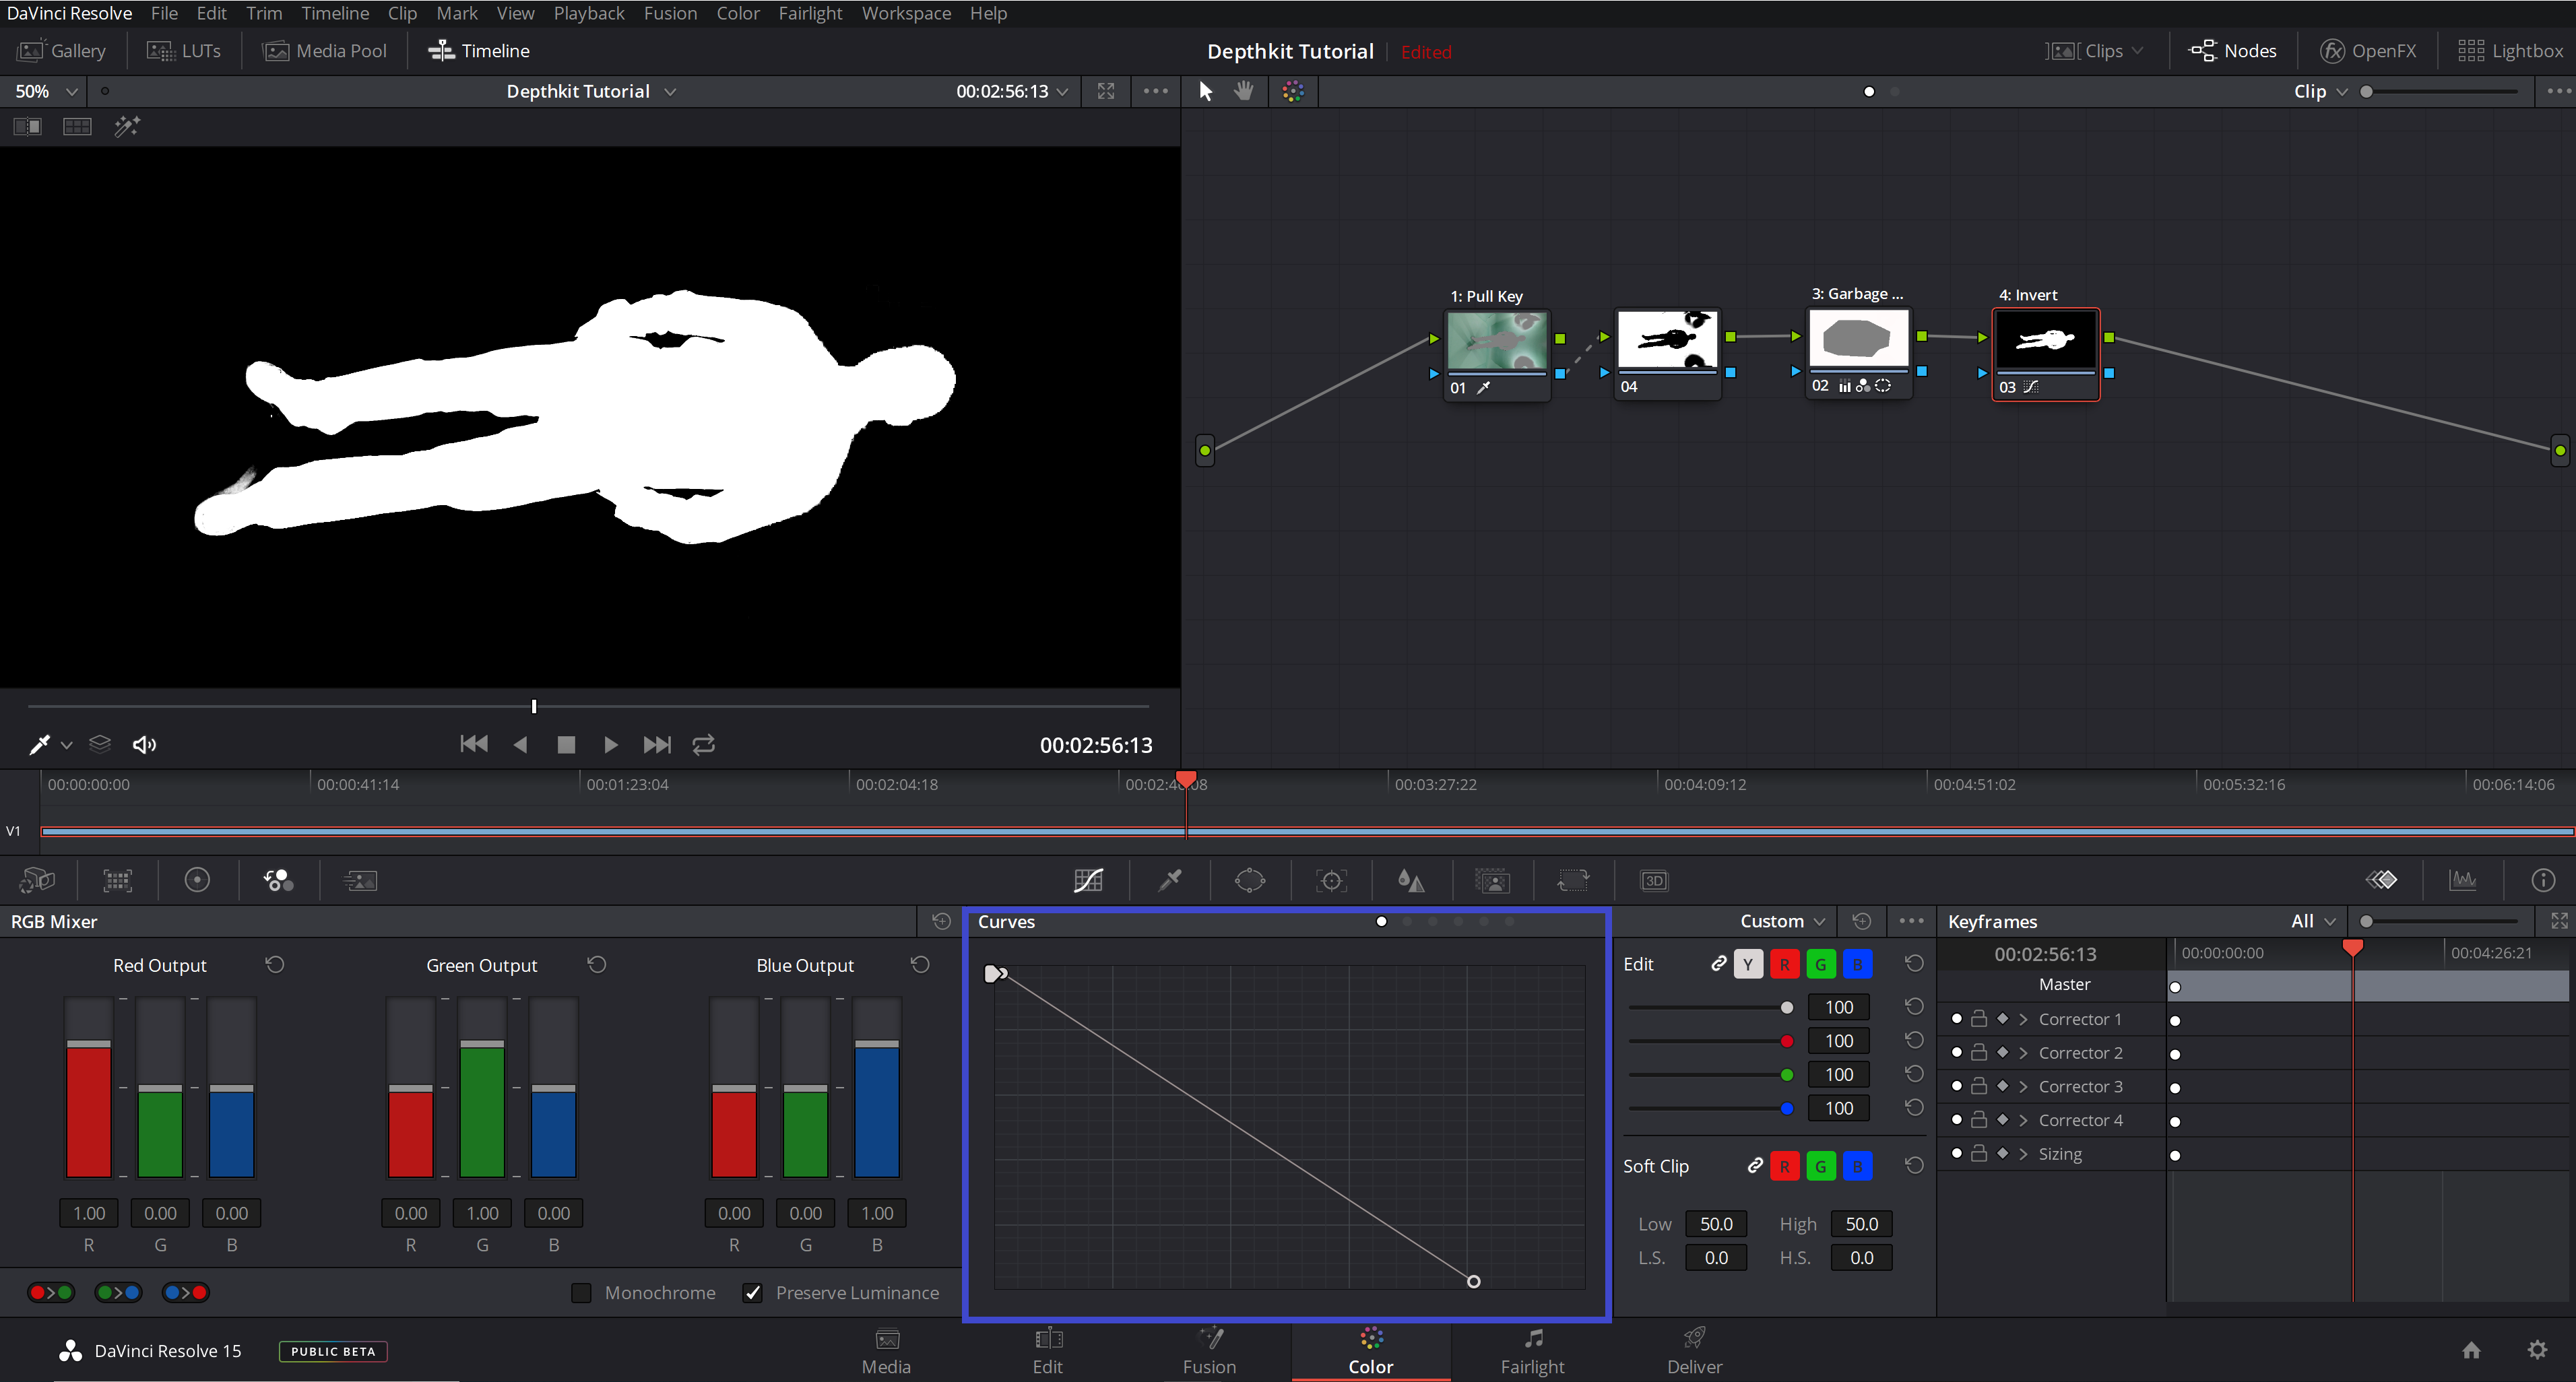The image size is (2576, 1382).
Task: Open the Workspace menu
Action: tap(905, 13)
